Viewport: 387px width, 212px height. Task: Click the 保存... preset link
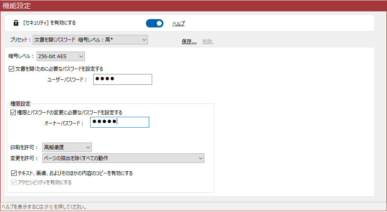pos(189,42)
